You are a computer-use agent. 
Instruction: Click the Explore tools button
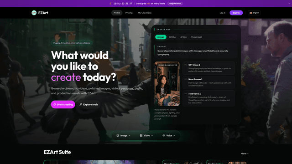click(89, 104)
